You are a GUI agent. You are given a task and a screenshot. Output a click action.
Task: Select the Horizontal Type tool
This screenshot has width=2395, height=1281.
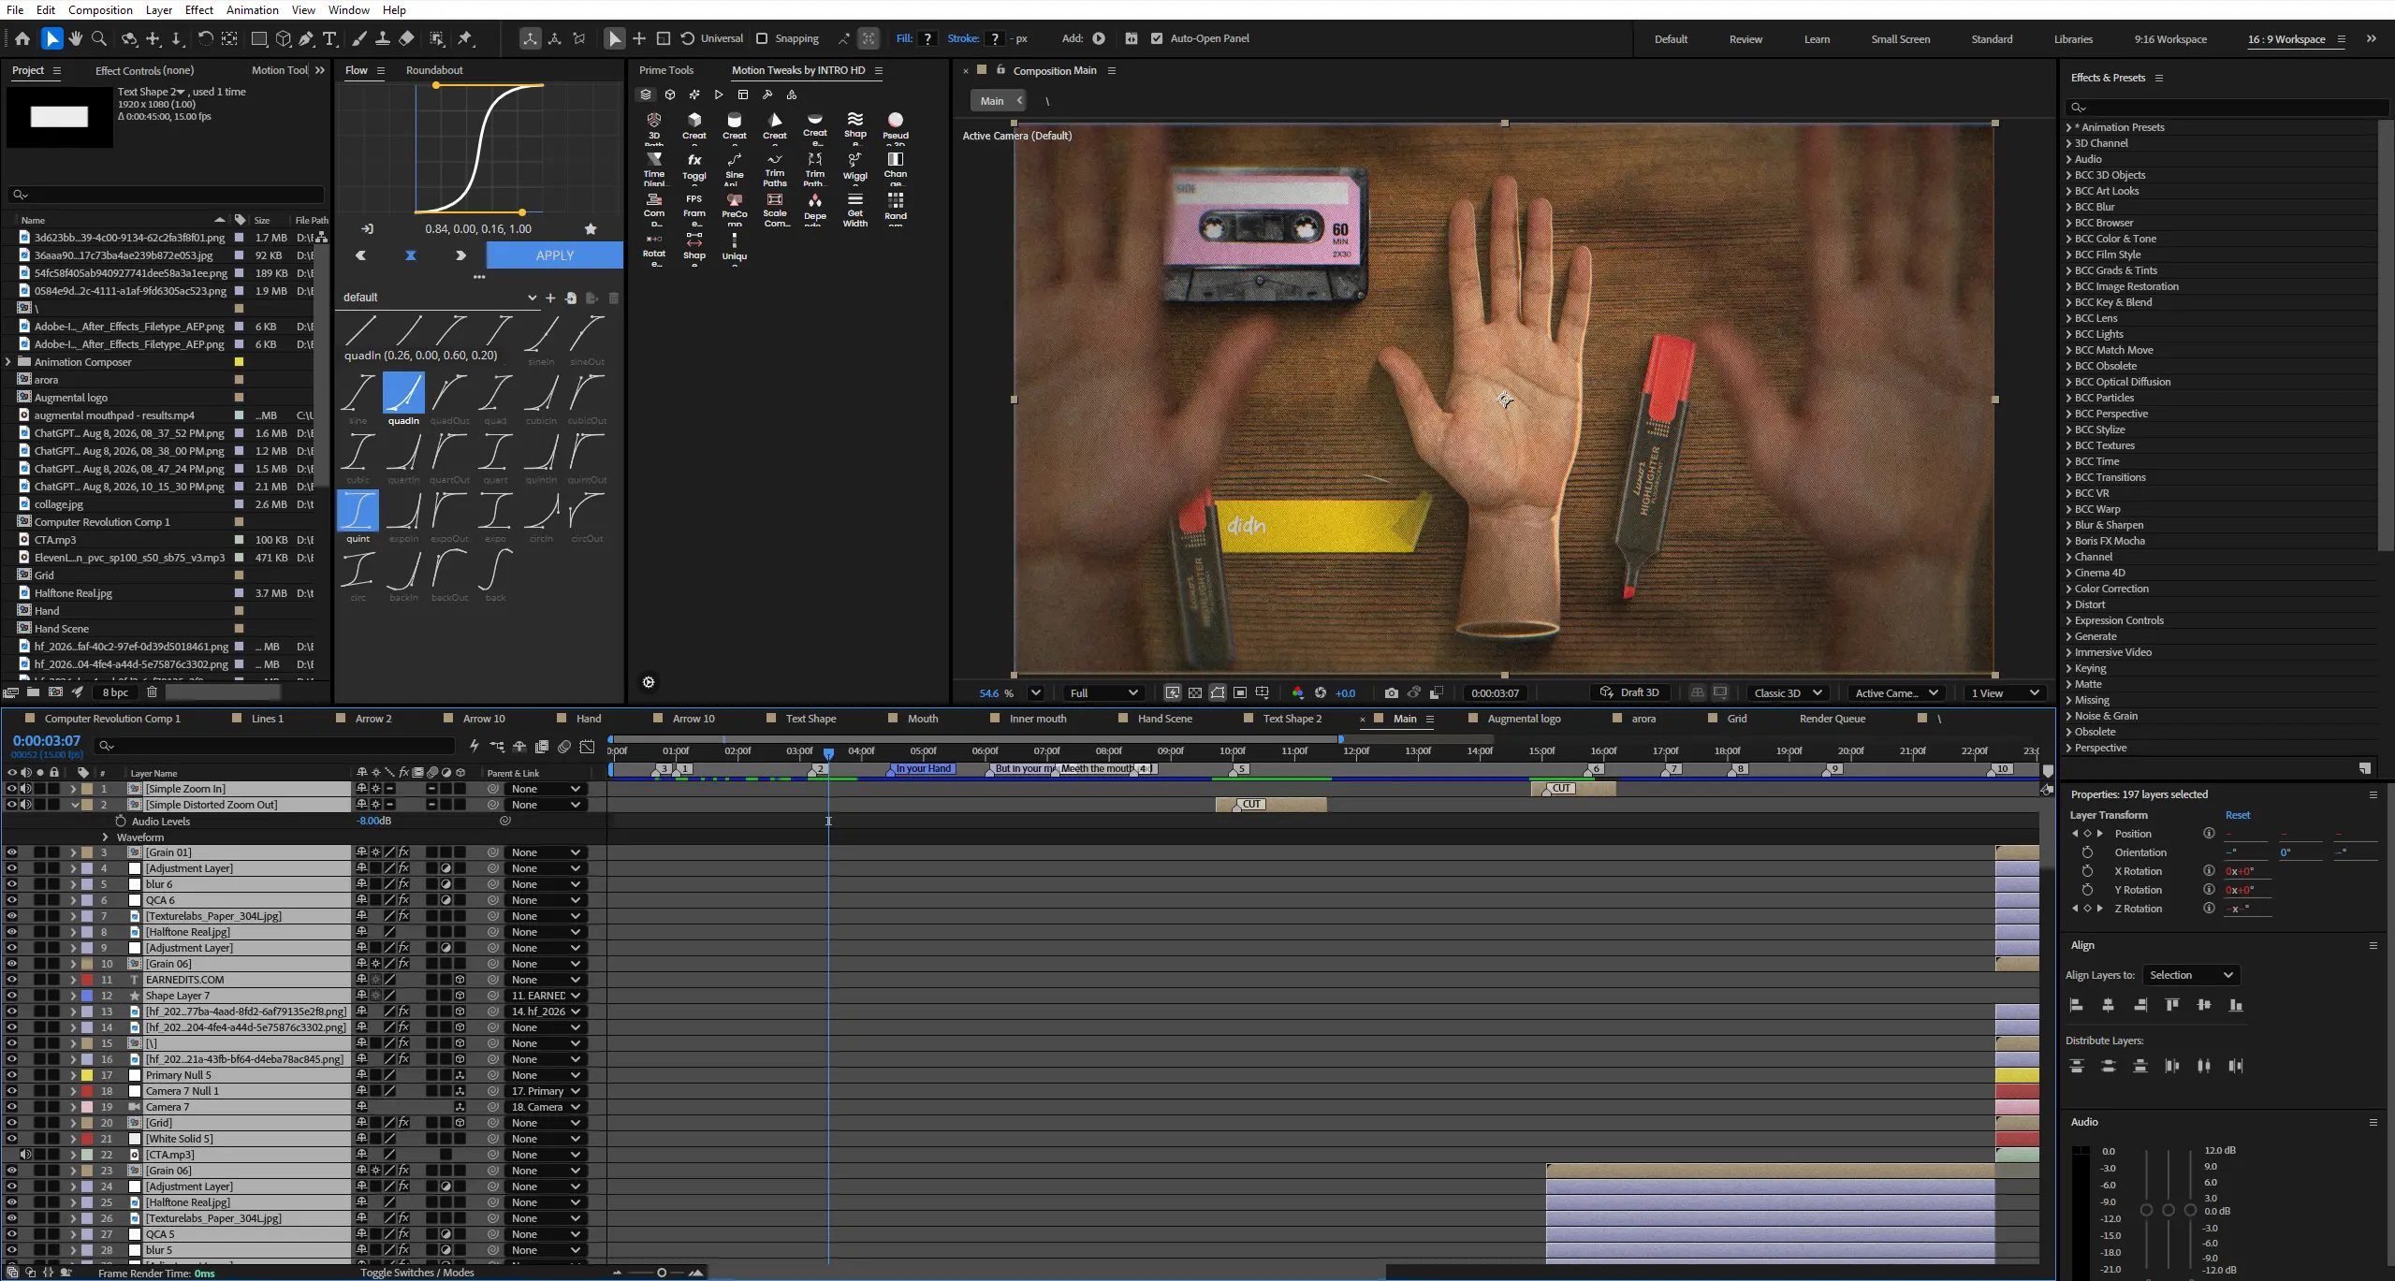[x=329, y=38]
